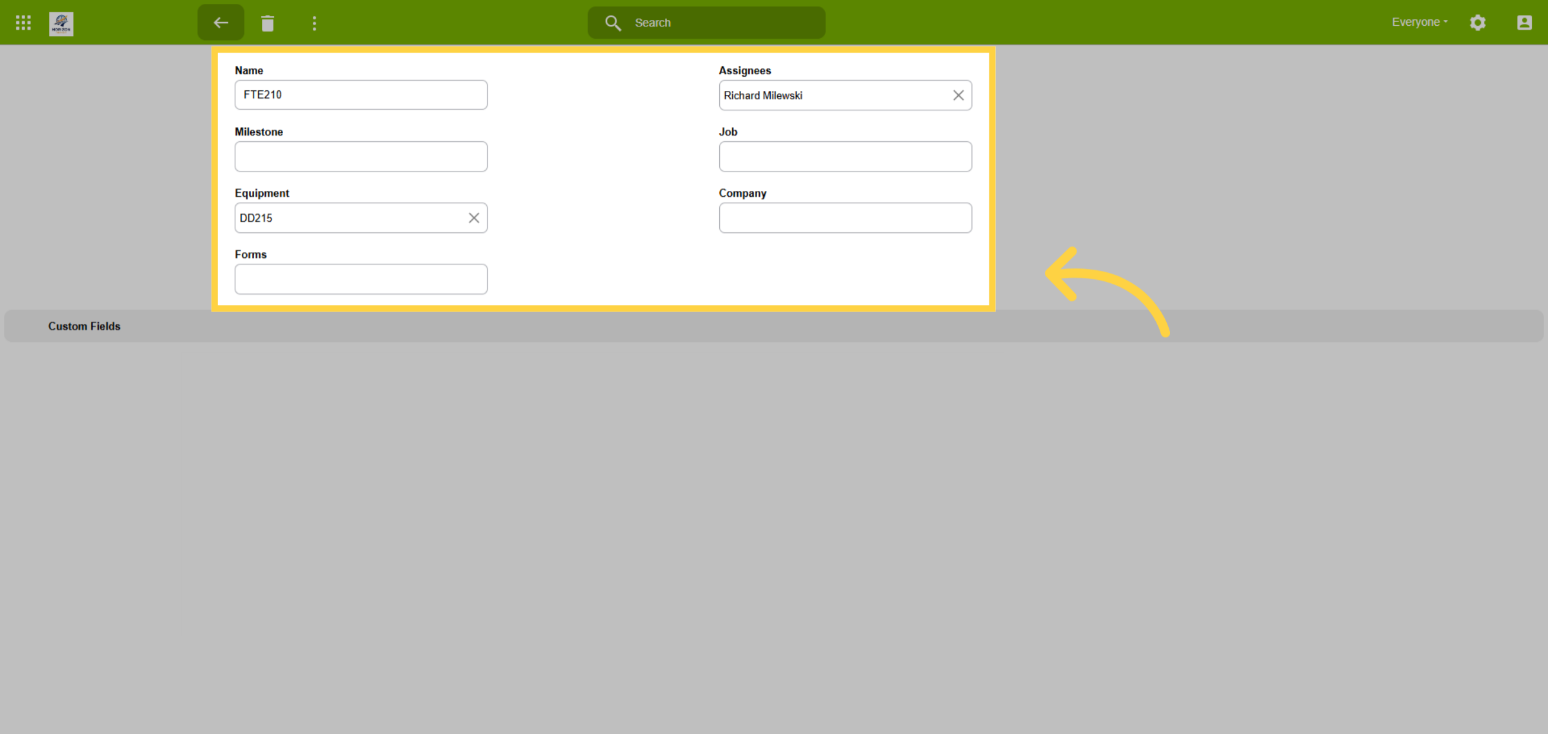Delete the record with trash icon
The width and height of the screenshot is (1548, 734).
268,23
